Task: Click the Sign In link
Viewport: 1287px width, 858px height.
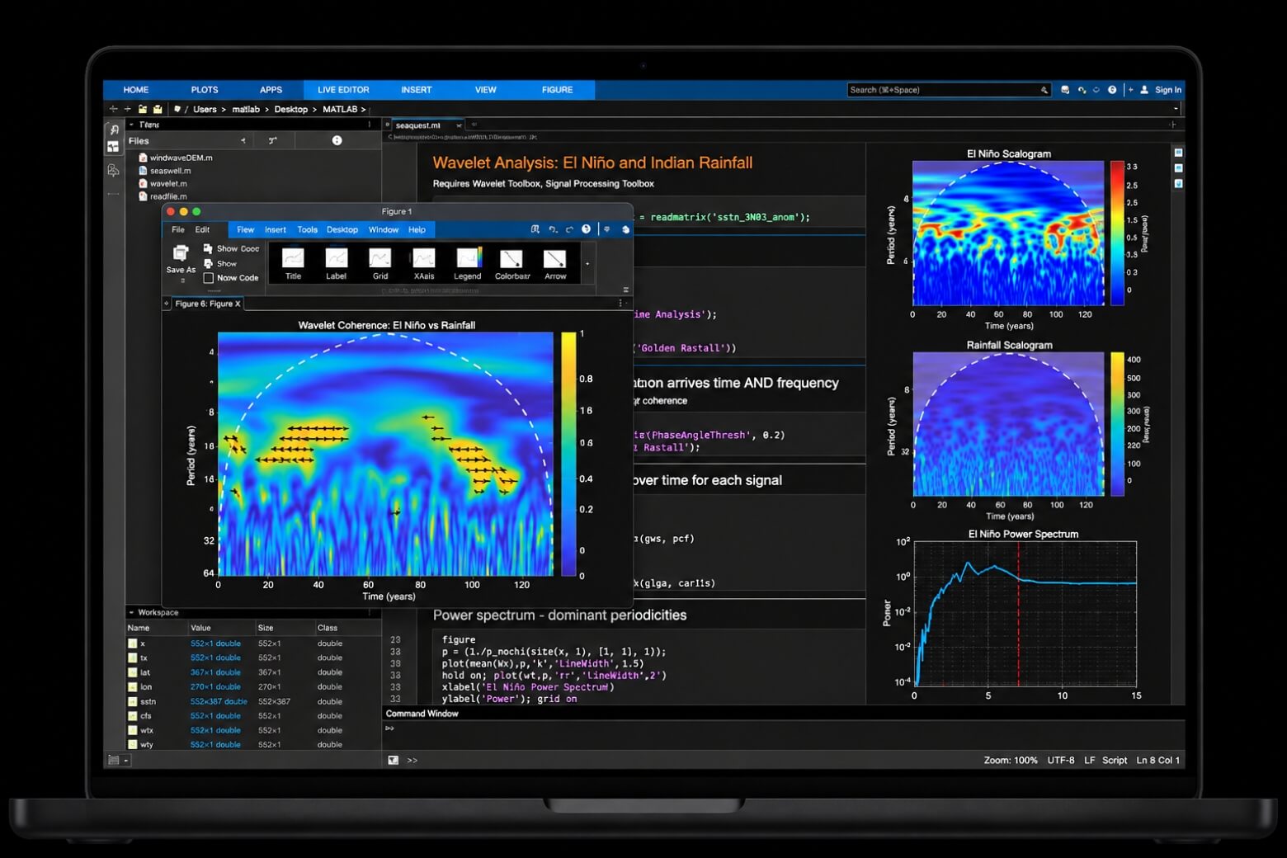Action: [1168, 90]
